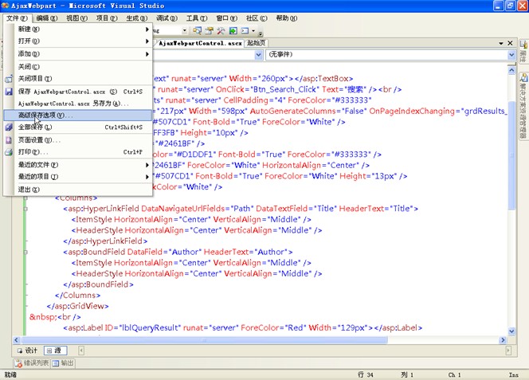
Task: Open the 视图 menu
Action: (76, 18)
